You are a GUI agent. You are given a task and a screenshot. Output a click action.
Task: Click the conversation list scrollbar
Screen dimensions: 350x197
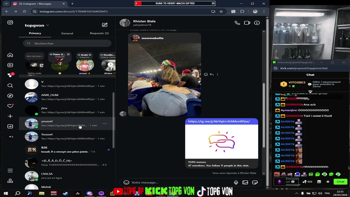[114, 120]
